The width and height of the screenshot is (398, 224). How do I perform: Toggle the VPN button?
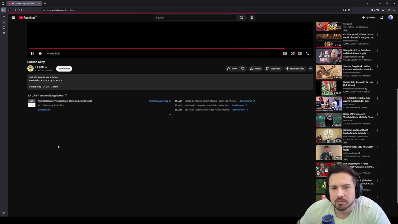(375, 10)
